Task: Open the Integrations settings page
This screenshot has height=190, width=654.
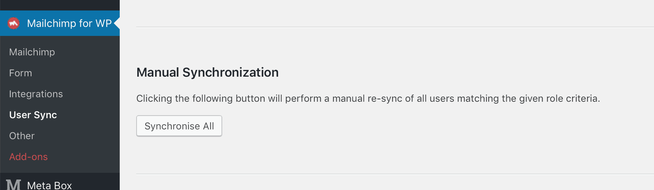Action: (36, 94)
